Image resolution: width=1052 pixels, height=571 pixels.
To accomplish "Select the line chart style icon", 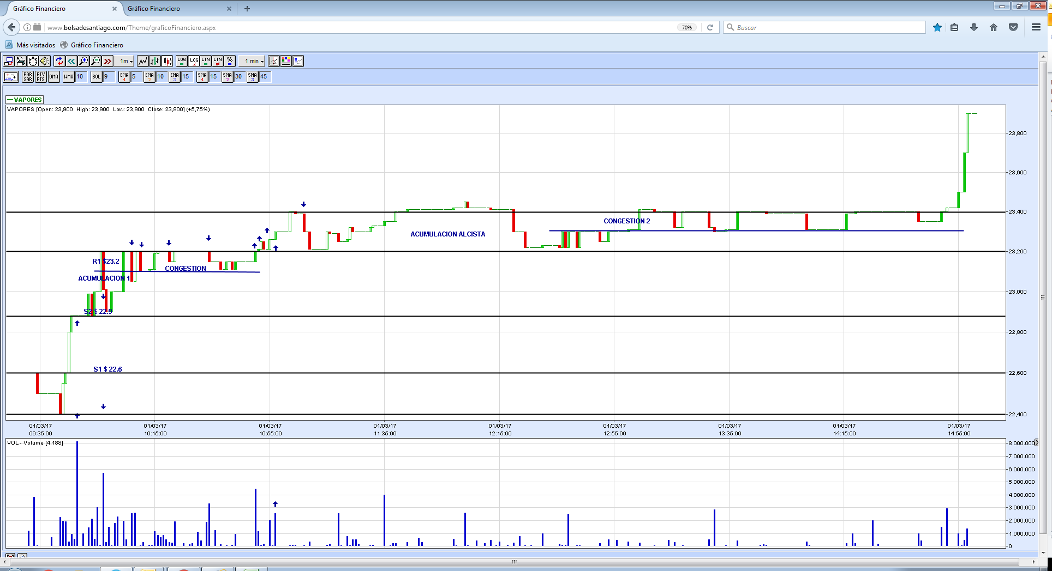I will (142, 61).
